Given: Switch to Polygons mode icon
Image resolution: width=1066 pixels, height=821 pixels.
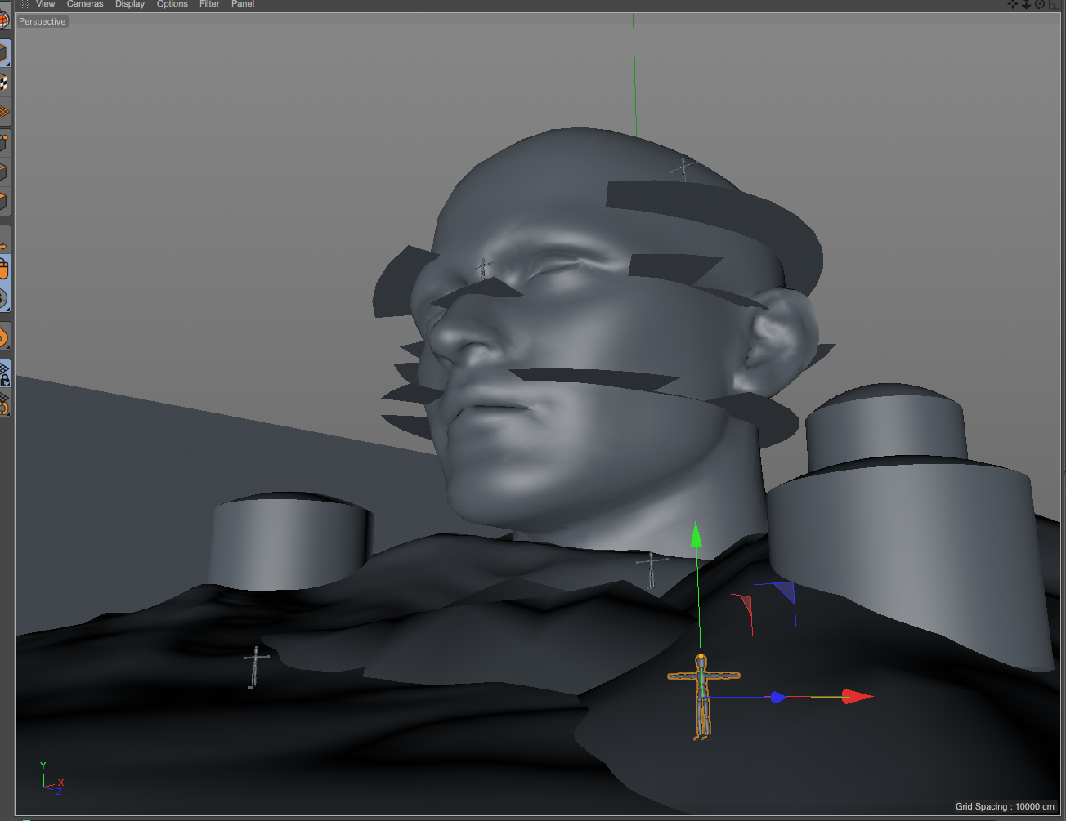Looking at the screenshot, I should click(4, 201).
